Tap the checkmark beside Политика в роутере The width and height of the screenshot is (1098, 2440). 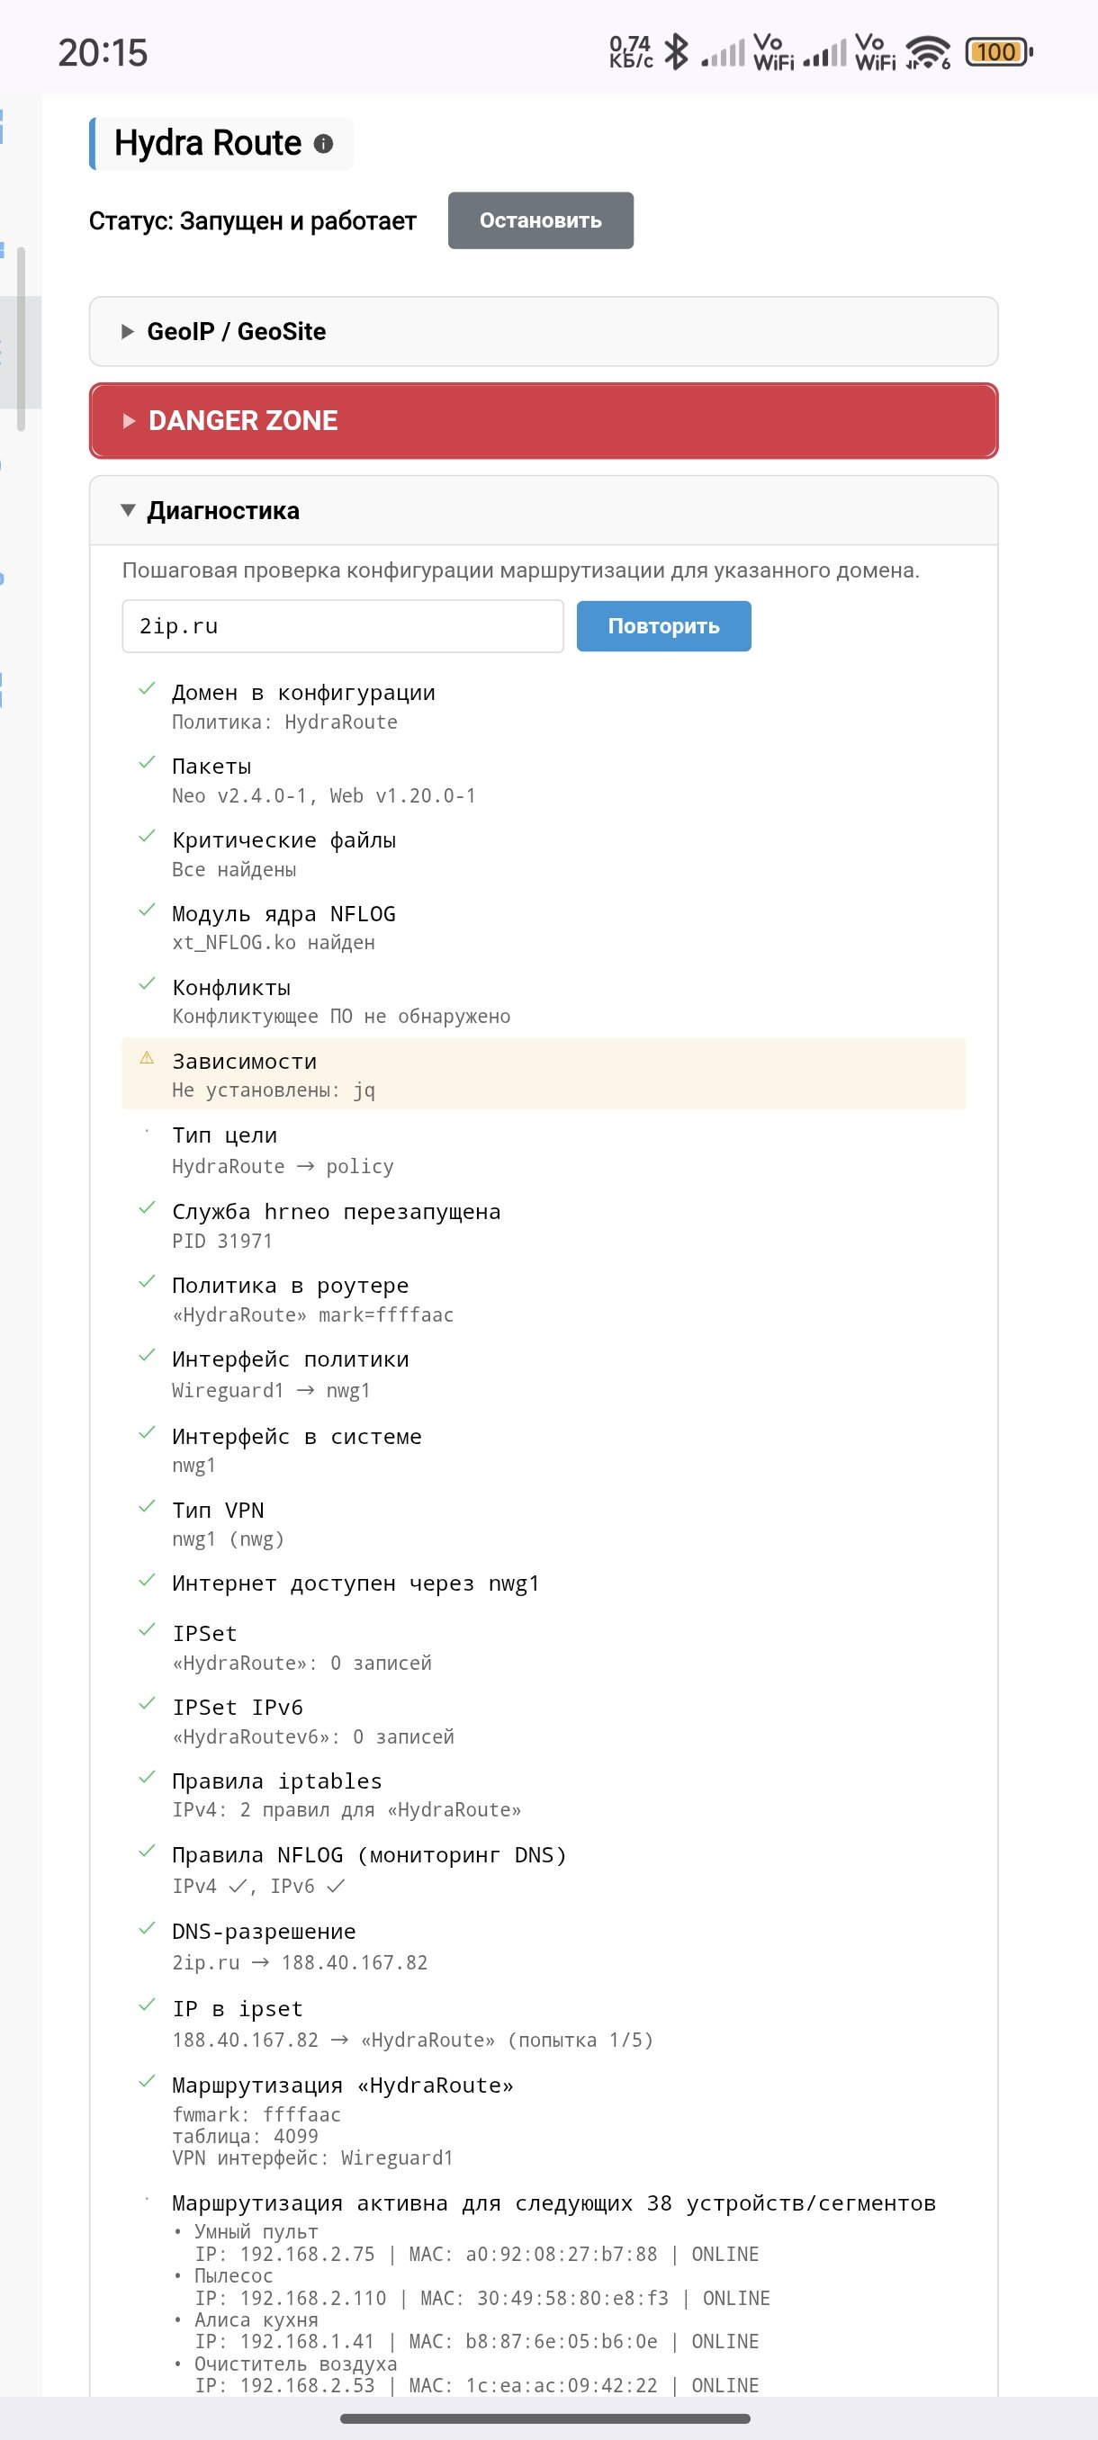pyautogui.click(x=147, y=1281)
